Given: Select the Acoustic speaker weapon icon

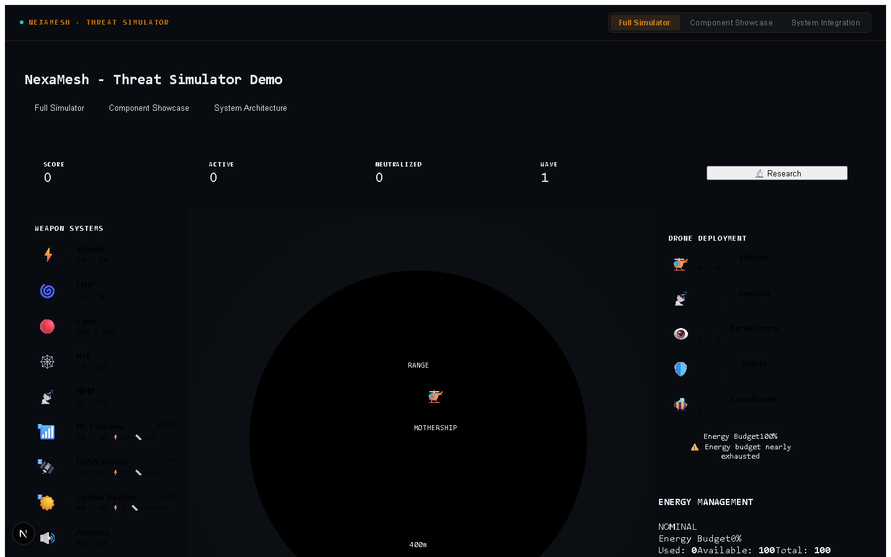Looking at the screenshot, I should coord(47,538).
